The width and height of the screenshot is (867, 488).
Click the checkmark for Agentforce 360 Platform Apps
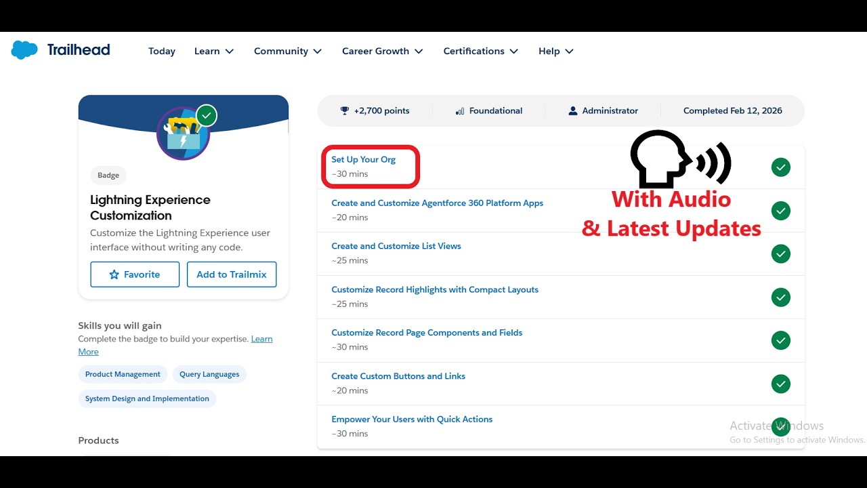(x=781, y=211)
